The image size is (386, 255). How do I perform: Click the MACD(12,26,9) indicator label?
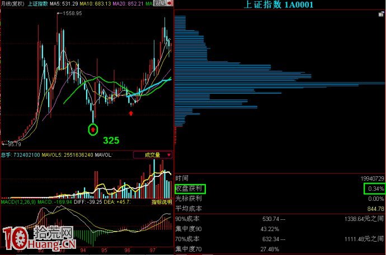(x=18, y=202)
